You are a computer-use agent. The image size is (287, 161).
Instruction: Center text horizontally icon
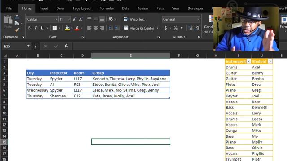pos(96,28)
